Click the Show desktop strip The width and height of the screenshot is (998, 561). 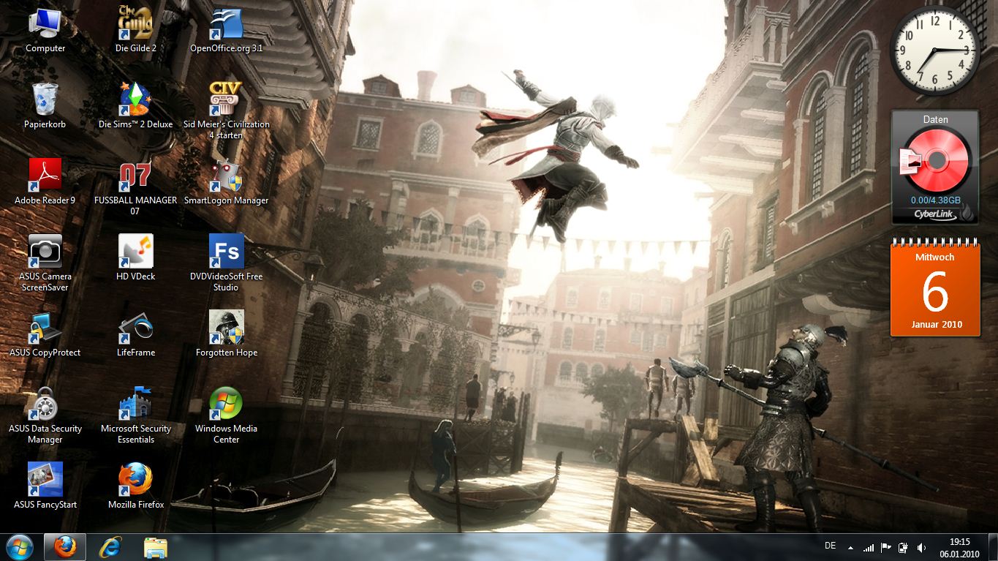992,547
